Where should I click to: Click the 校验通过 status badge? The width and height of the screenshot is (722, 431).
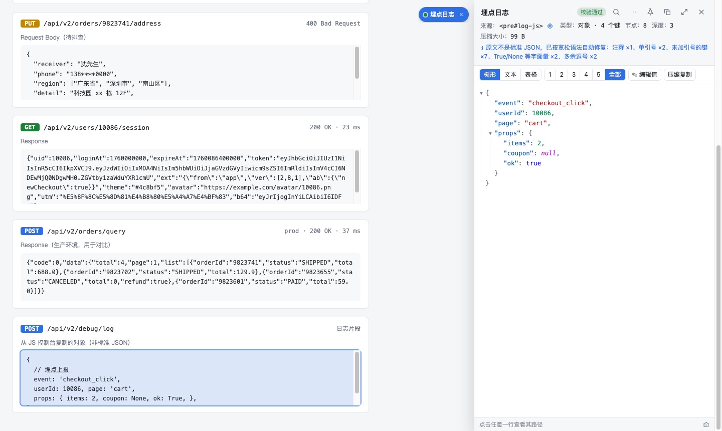tap(592, 12)
